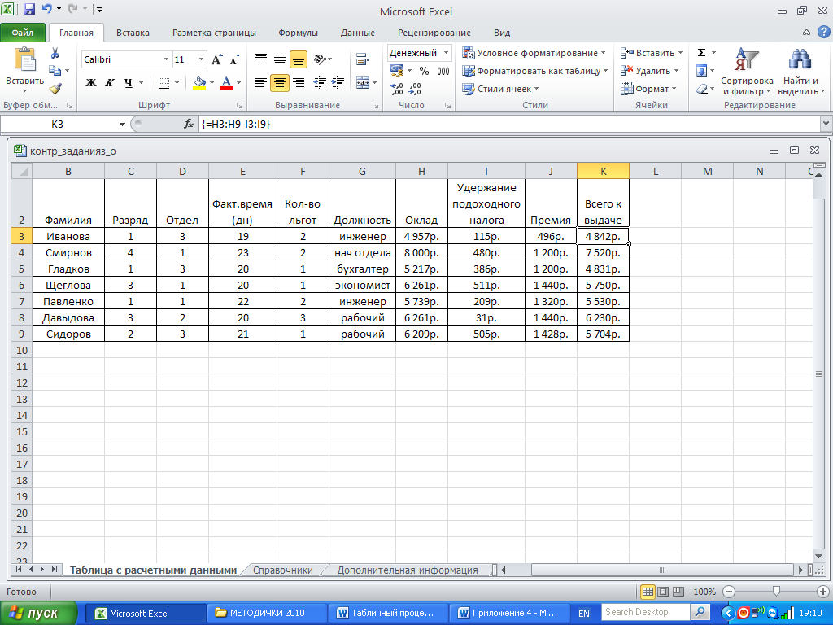
Task: Switch to the Данные ribbon tab
Action: (358, 33)
